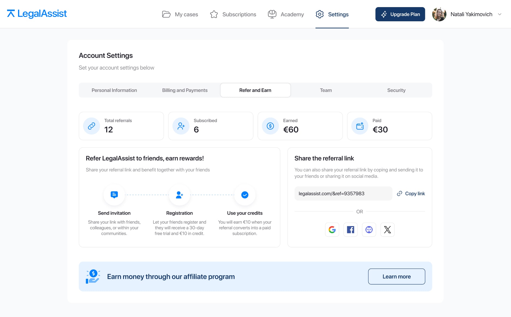Click the referral link input field
Image resolution: width=511 pixels, height=317 pixels.
(343, 193)
